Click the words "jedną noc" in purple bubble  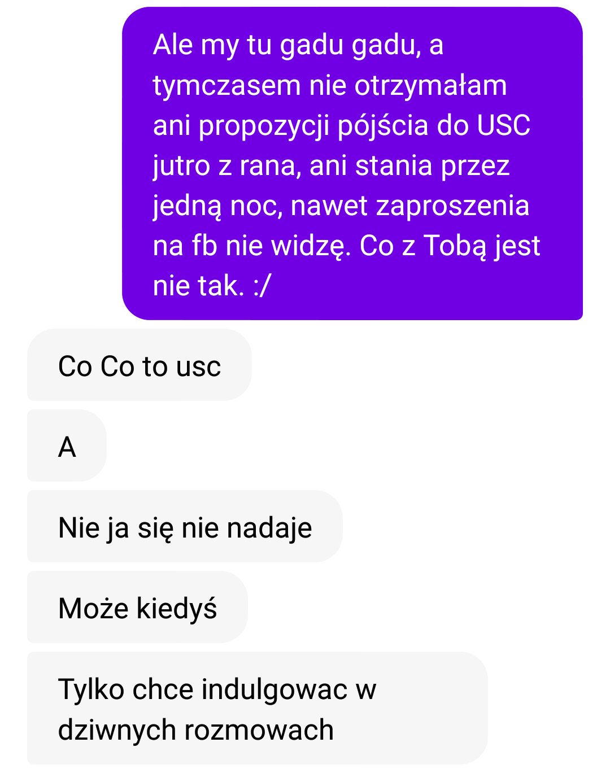(x=218, y=207)
